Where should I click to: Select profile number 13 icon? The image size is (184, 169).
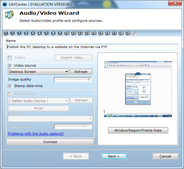click(87, 33)
